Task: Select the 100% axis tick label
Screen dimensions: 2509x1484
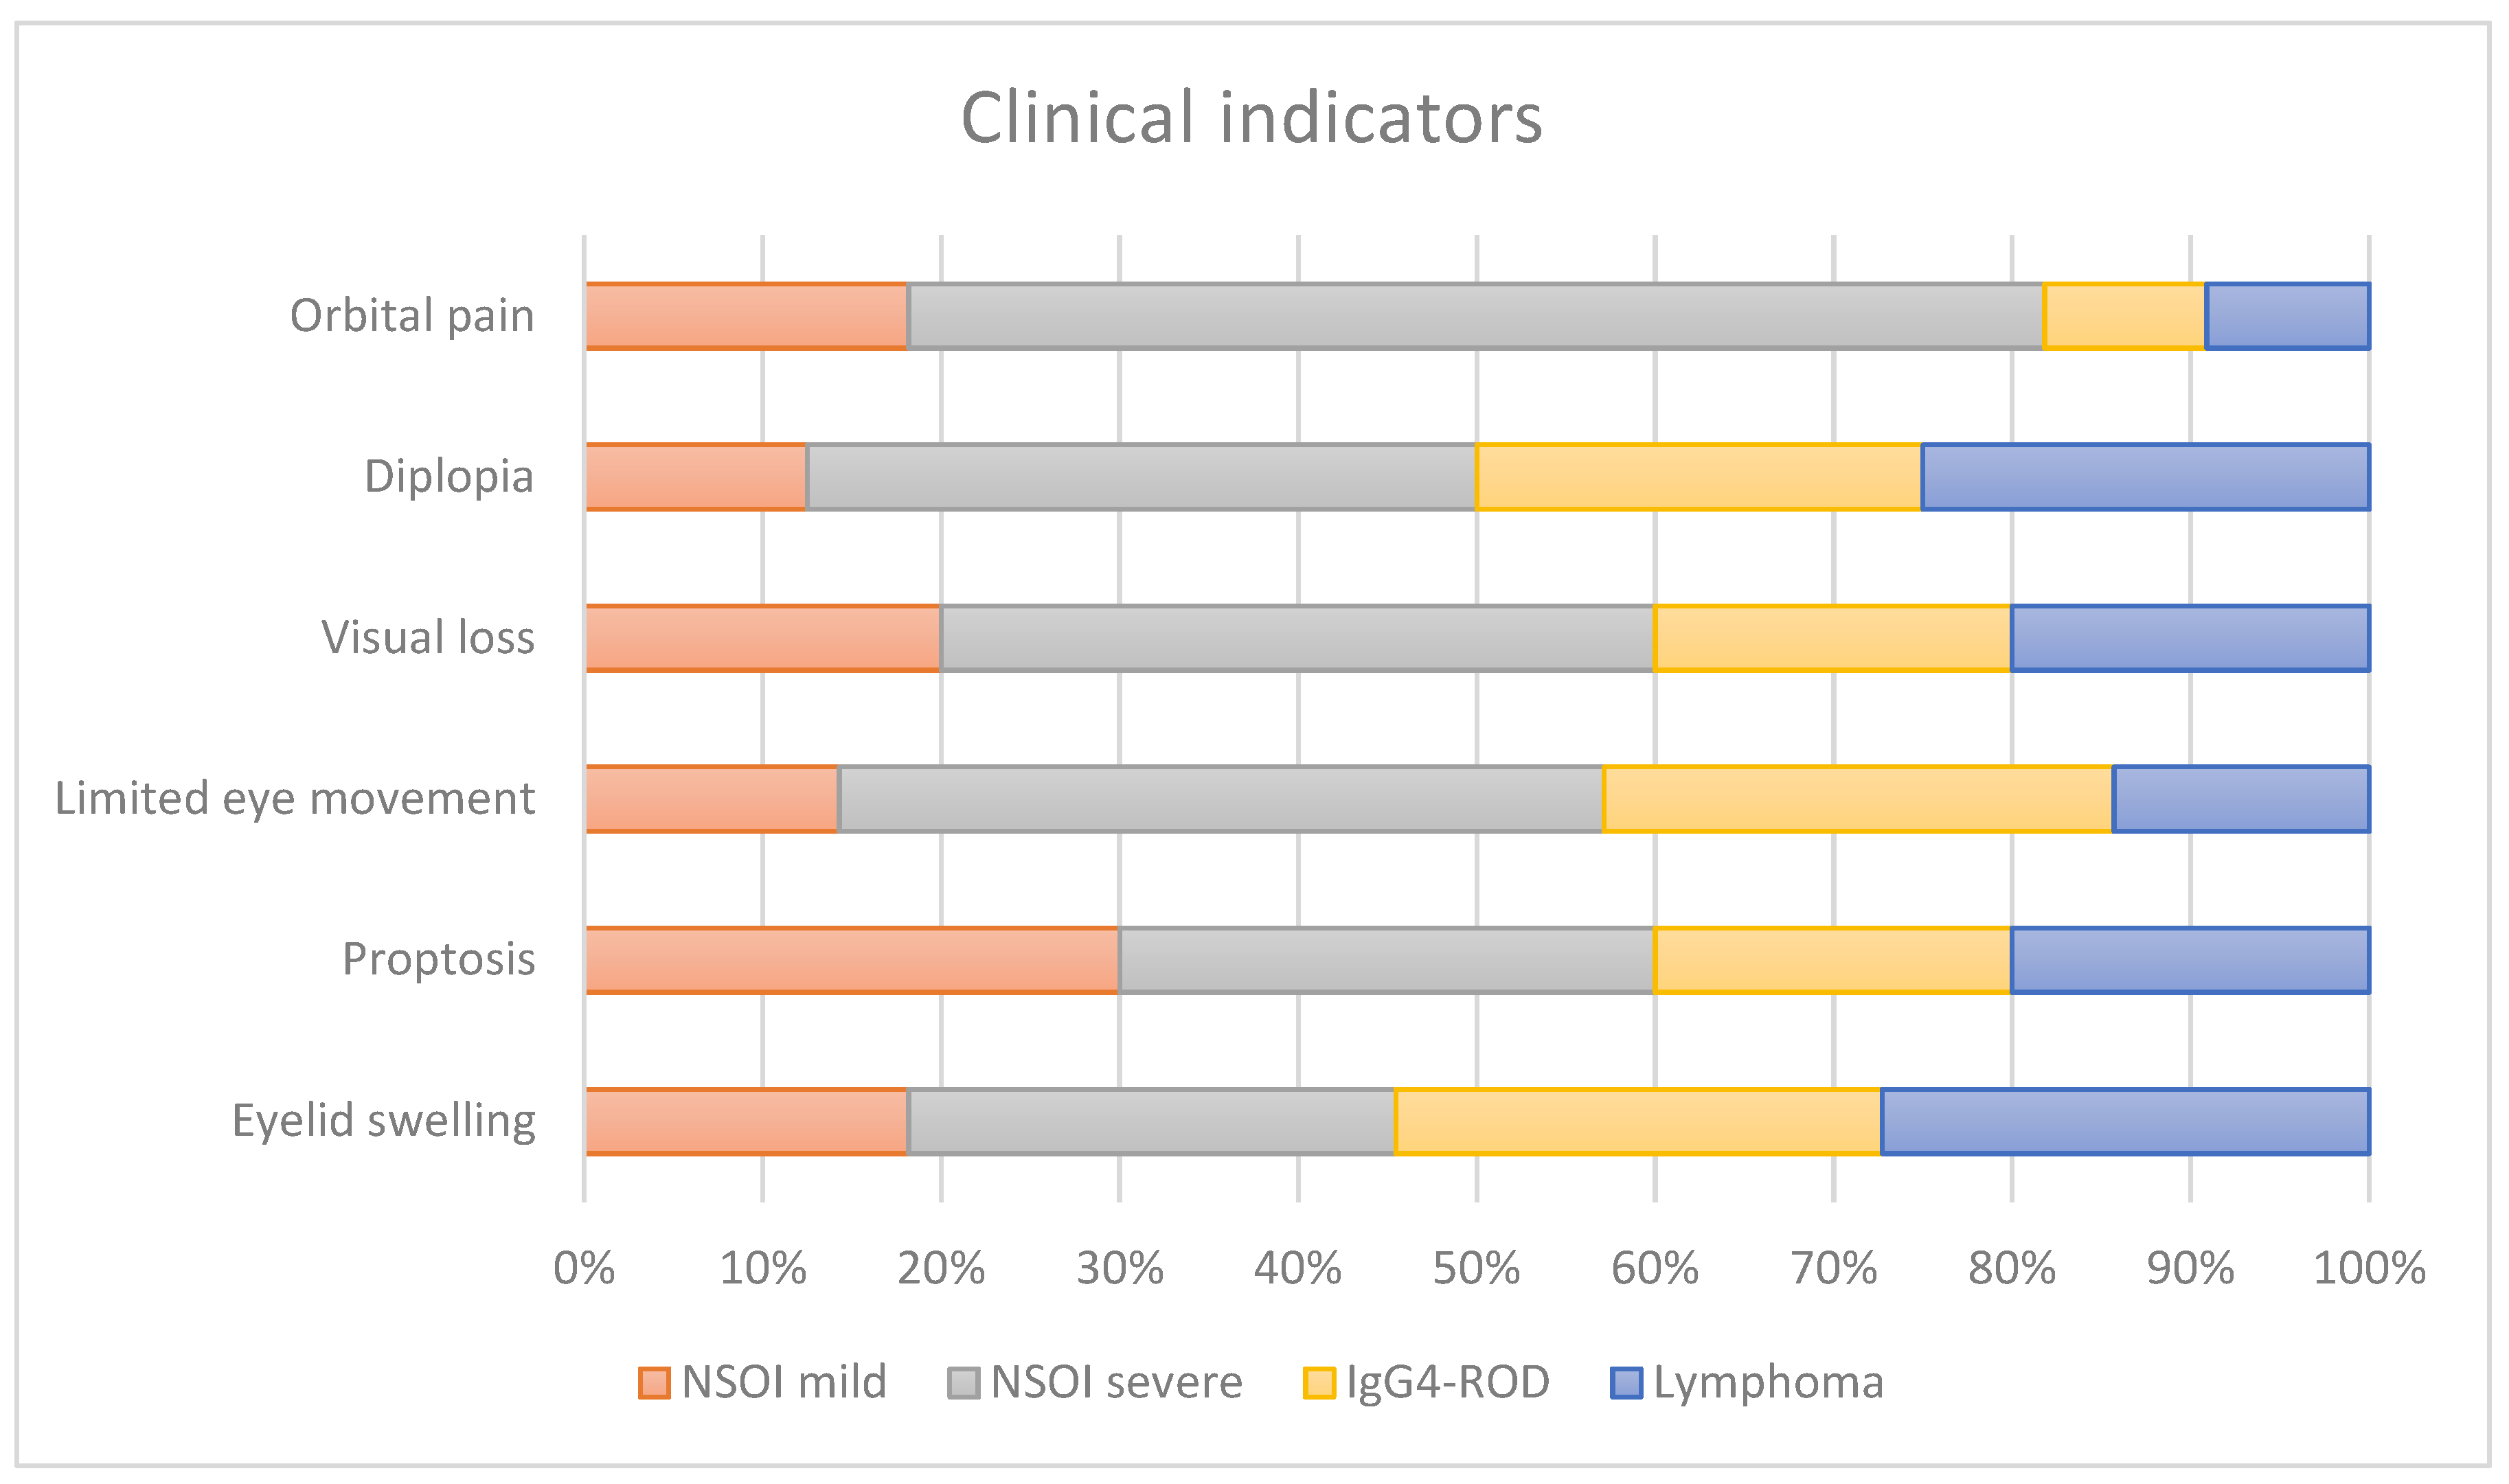Action: (x=2369, y=1269)
